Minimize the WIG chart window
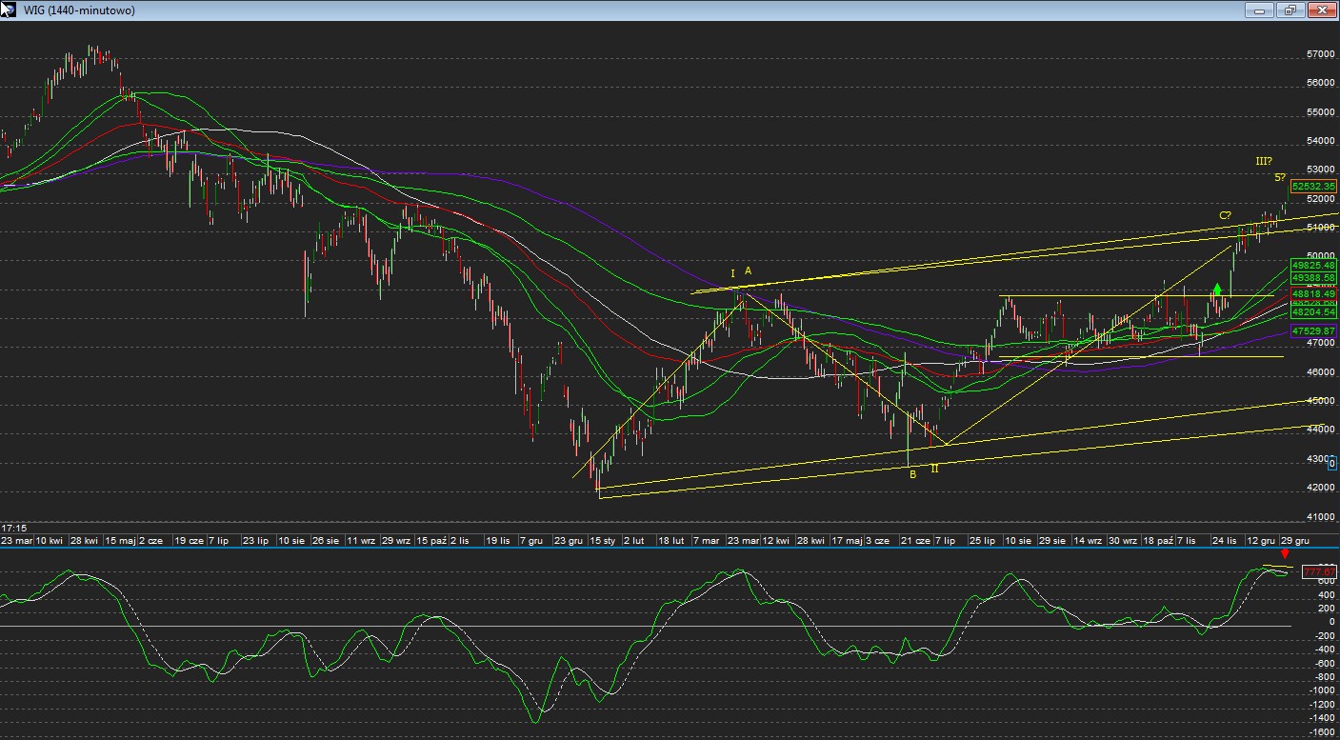 (1259, 10)
